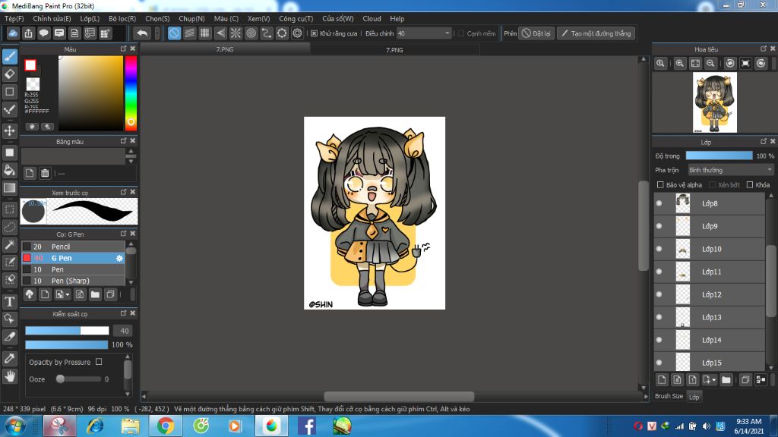Select the rectangular Select tool
This screenshot has height=437, width=778.
9,209
